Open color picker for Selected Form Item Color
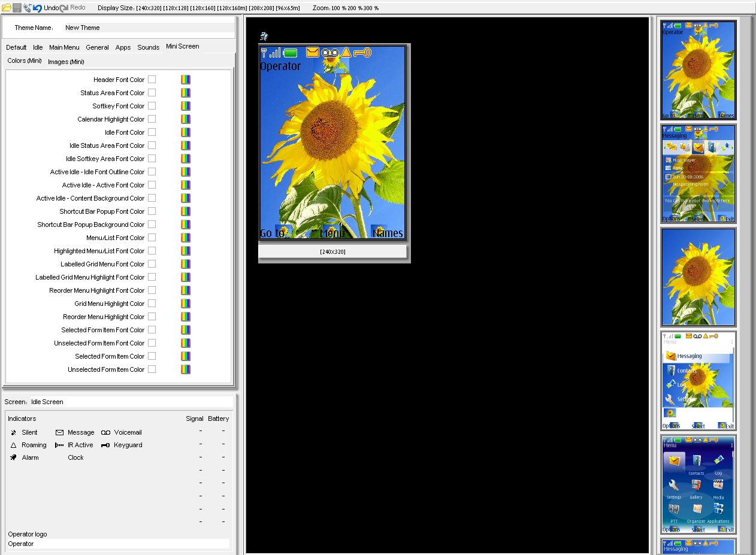The height and width of the screenshot is (555, 756). tap(186, 356)
